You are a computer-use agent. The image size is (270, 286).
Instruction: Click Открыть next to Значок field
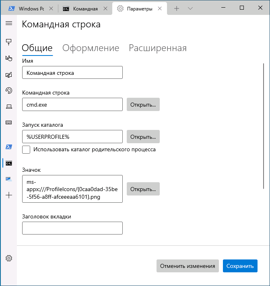click(x=143, y=189)
